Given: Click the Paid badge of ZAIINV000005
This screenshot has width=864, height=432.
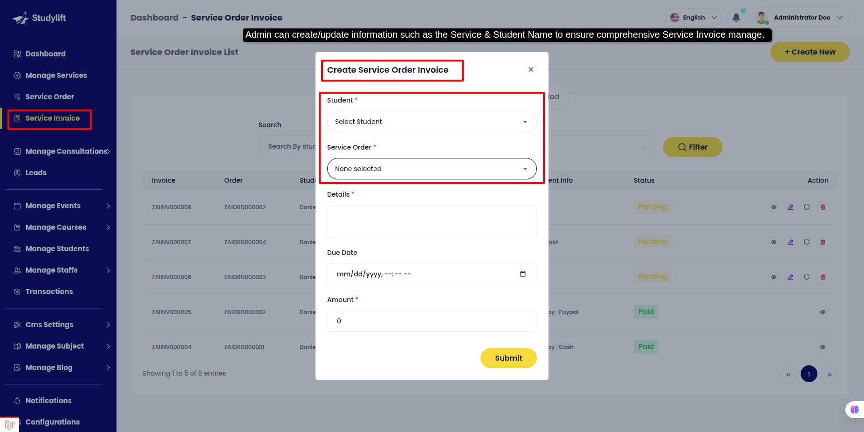Looking at the screenshot, I should point(646,311).
